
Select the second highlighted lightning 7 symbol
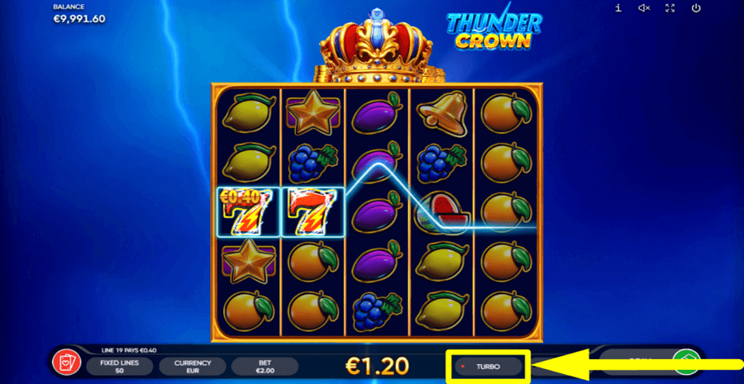pos(312,211)
